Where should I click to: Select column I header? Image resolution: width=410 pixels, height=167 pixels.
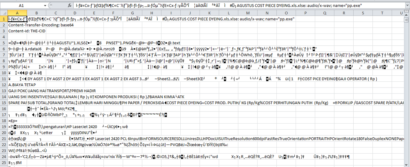(x=171, y=13)
